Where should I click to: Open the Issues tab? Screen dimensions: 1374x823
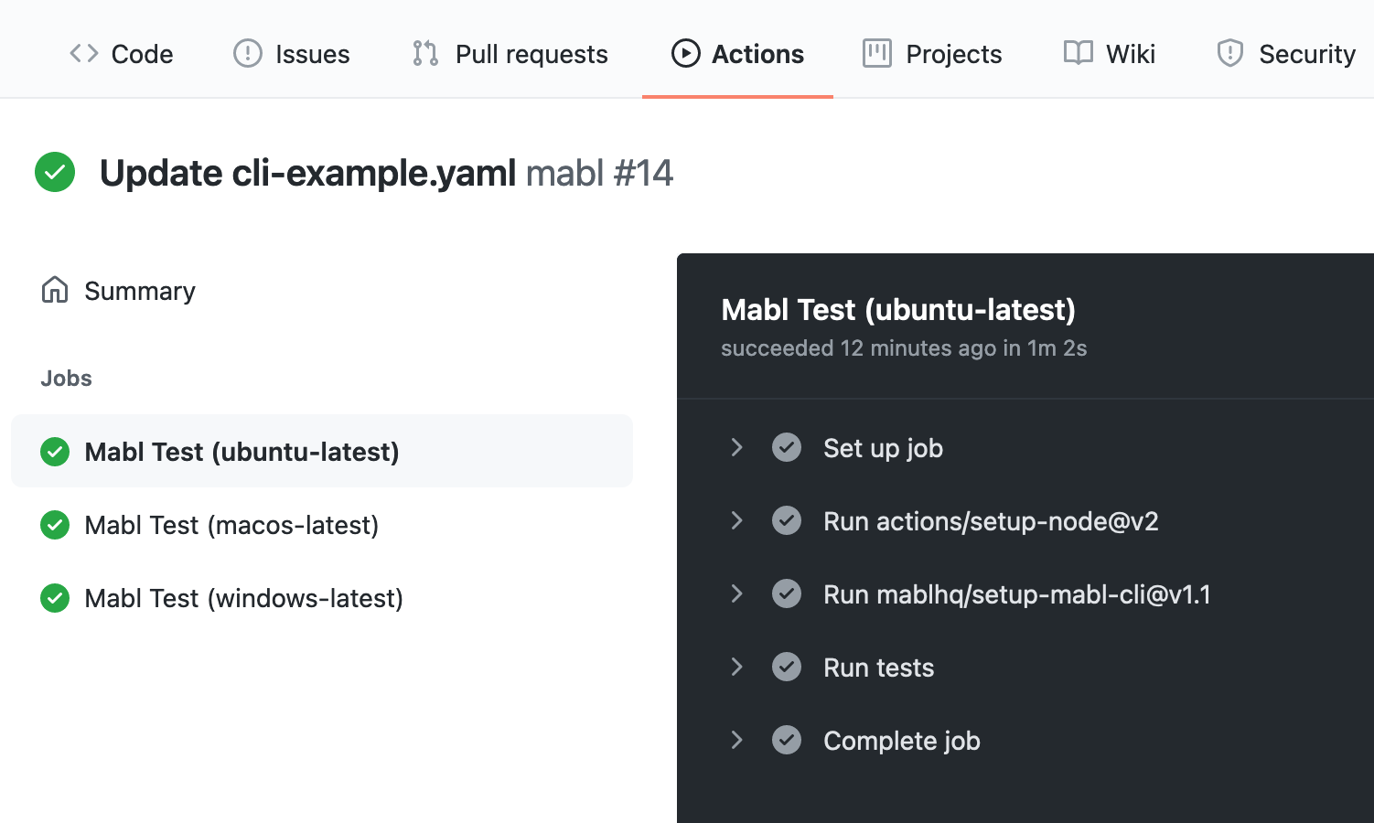(291, 54)
